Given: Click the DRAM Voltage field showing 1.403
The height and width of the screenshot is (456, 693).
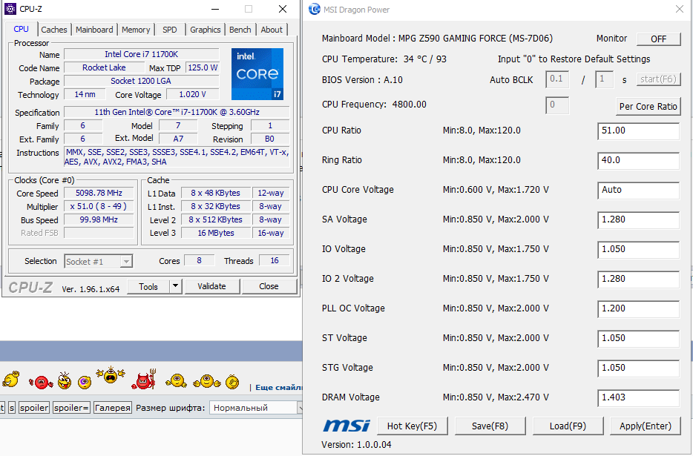Looking at the screenshot, I should pos(638,397).
